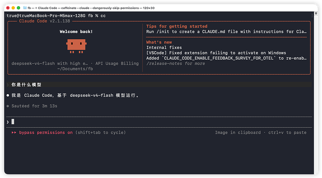This screenshot has width=322, height=178.
Task: Click the input prompt chevron symbol
Action: click(7, 122)
